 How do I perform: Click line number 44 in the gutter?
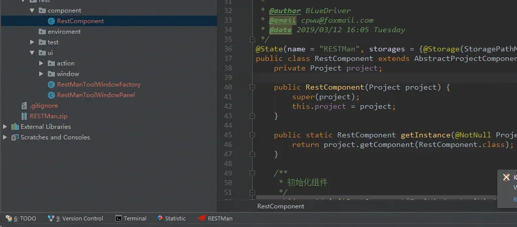[x=228, y=125]
